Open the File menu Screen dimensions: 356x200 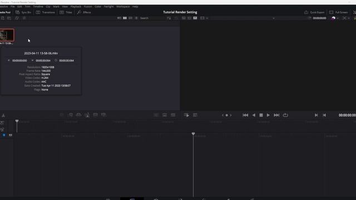pos(13,7)
